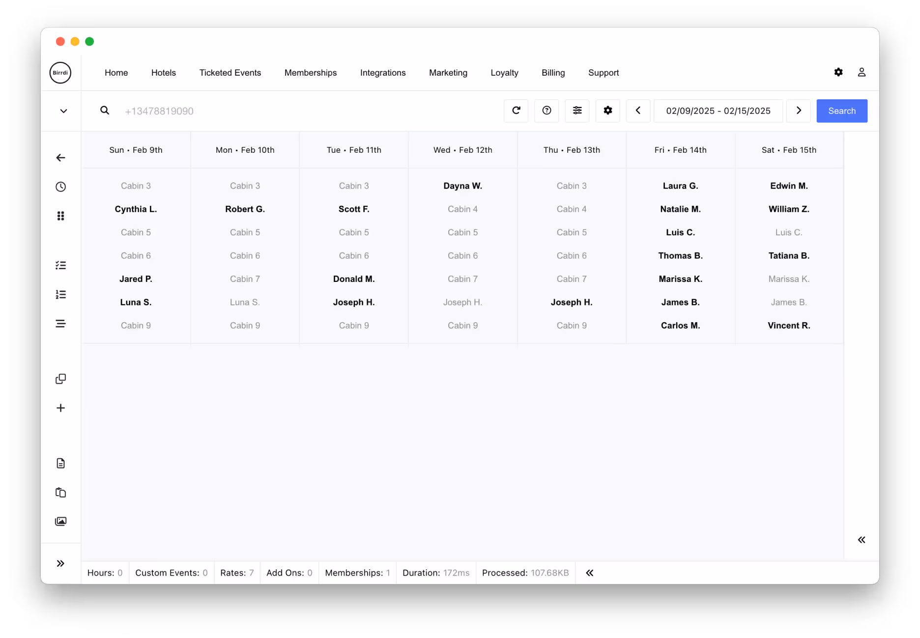The width and height of the screenshot is (920, 638).
Task: Click the Processed: 107.68KB status entry
Action: (x=525, y=573)
